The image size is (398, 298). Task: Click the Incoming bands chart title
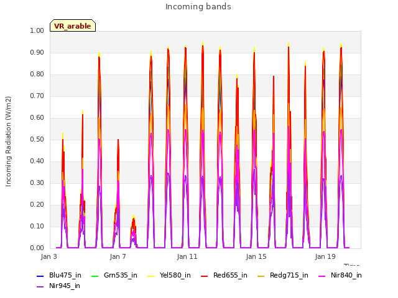coord(198,7)
